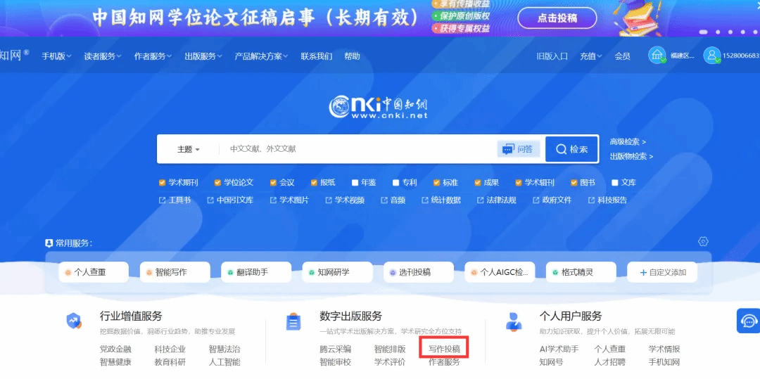Open the 主题 search field dropdown
The image size is (760, 379).
tap(188, 150)
